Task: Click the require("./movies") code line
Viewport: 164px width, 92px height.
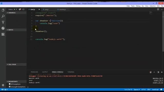Action: 46,15
